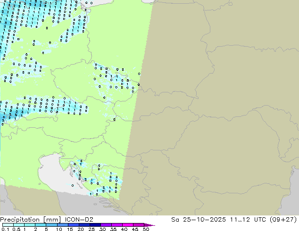This screenshot has width=299, height=231.
Task: Click the '(09+27)' forecast run text
Action: tap(283, 220)
